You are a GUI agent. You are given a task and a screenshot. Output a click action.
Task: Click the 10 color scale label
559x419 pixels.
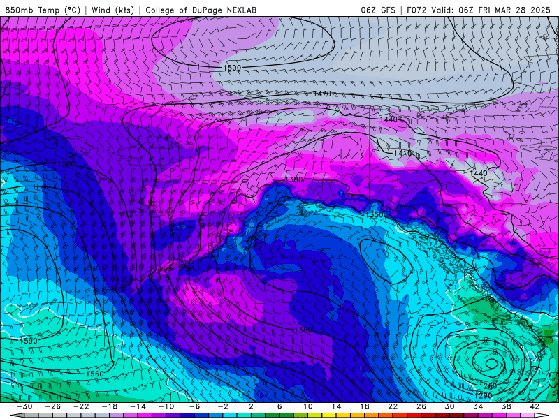coord(308,406)
